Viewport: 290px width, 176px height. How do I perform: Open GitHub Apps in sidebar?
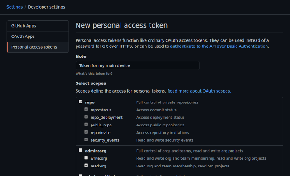38,26
